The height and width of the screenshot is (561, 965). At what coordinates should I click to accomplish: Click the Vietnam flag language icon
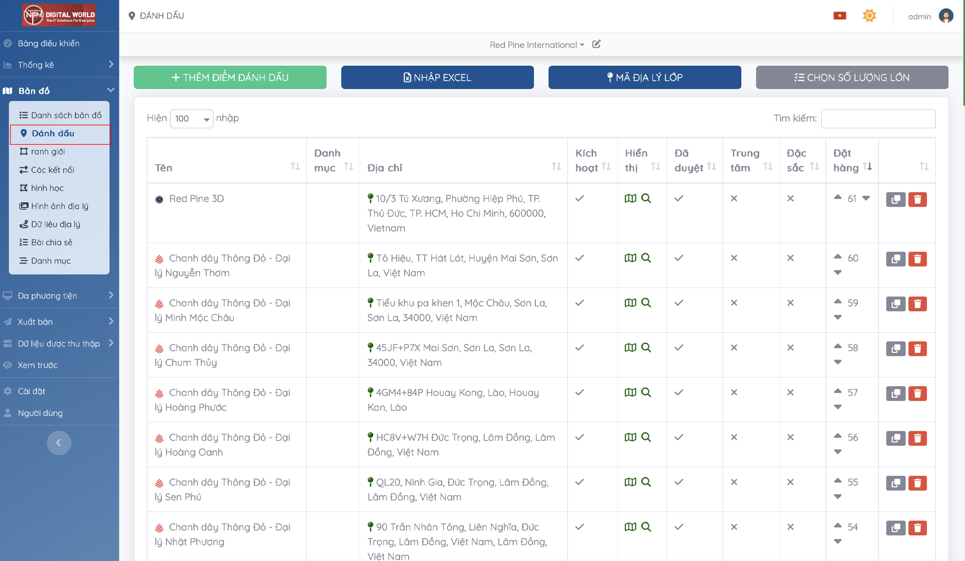(x=840, y=16)
